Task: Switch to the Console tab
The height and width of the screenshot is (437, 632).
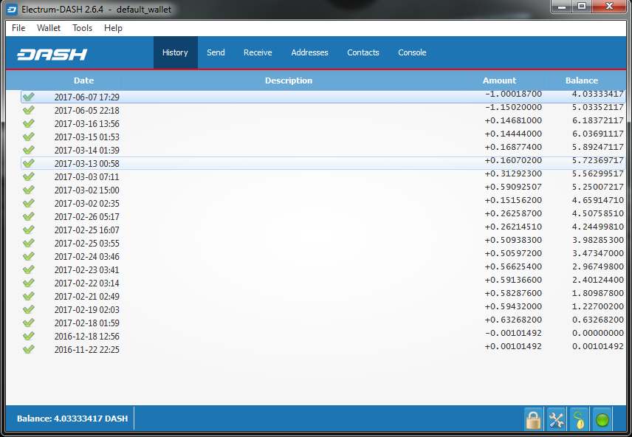Action: click(x=412, y=52)
